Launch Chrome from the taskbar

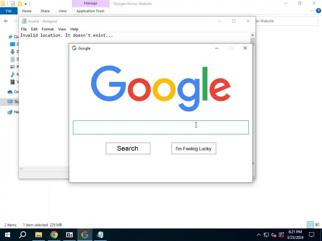54,235
